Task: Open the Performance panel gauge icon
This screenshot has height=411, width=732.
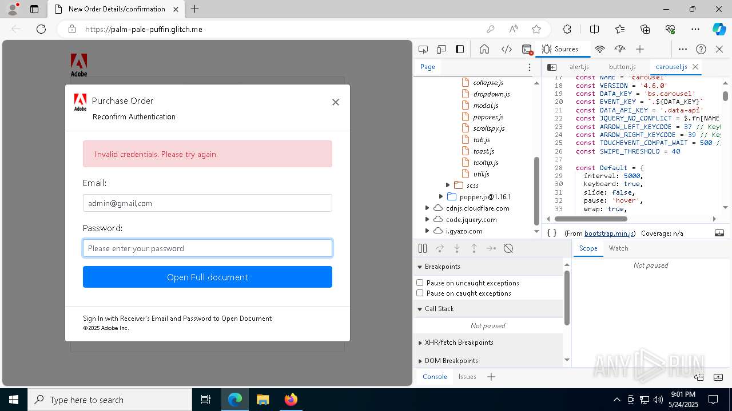Action: [620, 49]
